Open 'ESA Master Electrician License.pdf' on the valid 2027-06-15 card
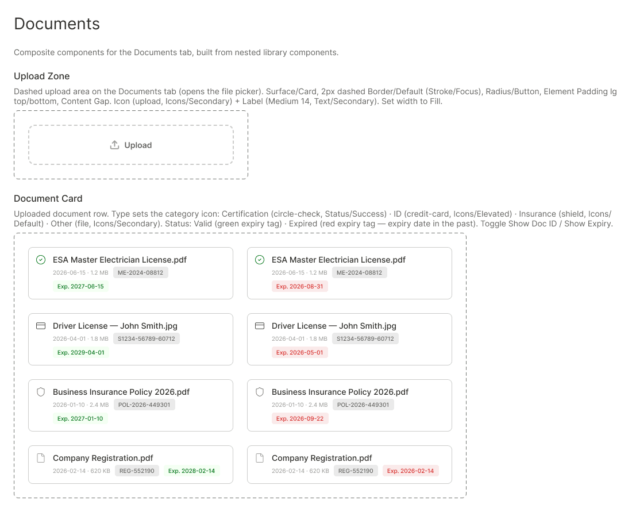632x512 pixels. tap(120, 260)
